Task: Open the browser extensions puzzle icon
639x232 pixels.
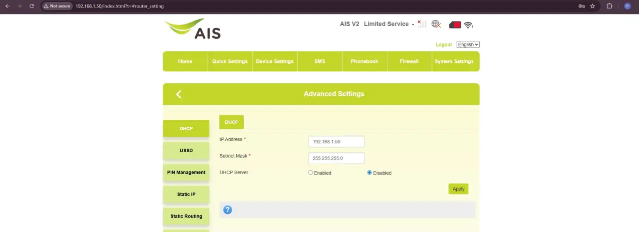Action: 610,6
